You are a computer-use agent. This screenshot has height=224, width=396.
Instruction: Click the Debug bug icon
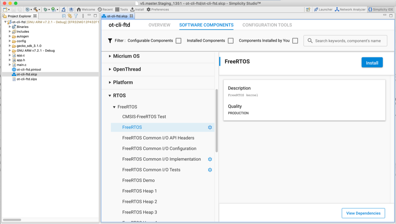pos(45,10)
